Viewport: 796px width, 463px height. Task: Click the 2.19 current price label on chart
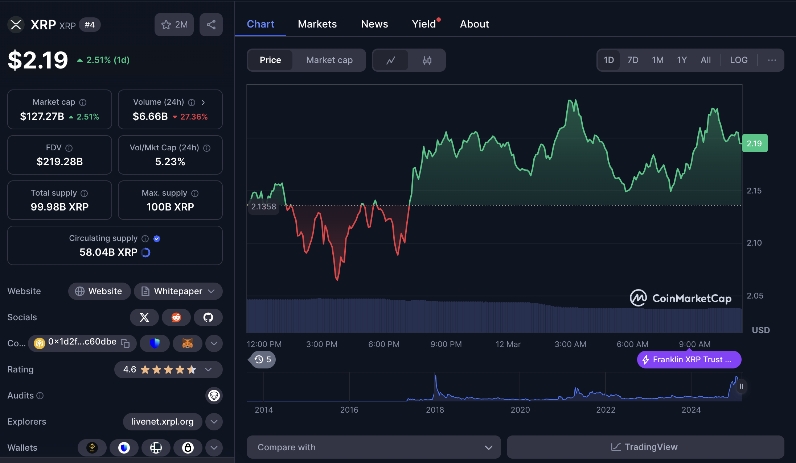click(755, 143)
